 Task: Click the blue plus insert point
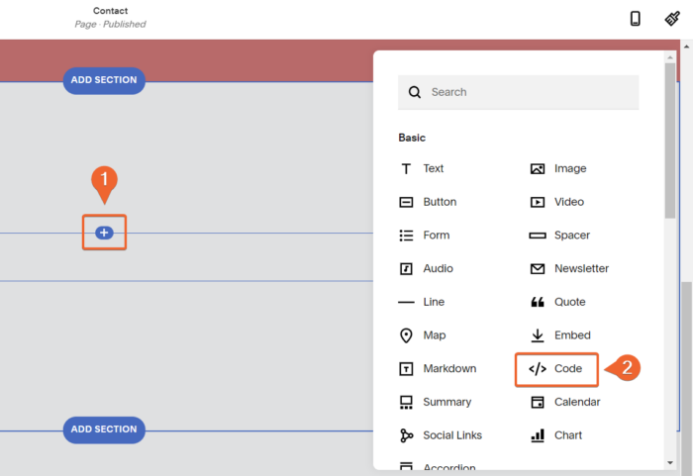pos(104,233)
